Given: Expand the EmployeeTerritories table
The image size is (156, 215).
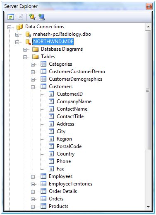Looking at the screenshot, I should click(33, 184).
